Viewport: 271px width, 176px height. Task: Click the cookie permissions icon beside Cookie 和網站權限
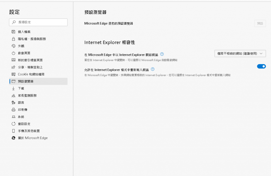13,74
